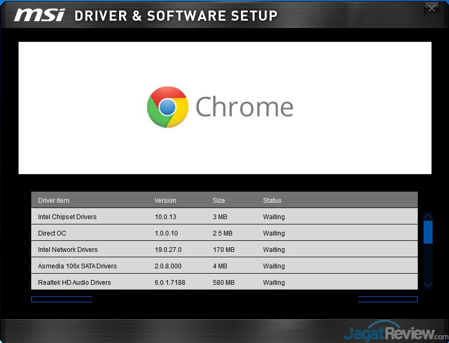449x343 pixels.
Task: Click the Version column header
Action: 165,200
